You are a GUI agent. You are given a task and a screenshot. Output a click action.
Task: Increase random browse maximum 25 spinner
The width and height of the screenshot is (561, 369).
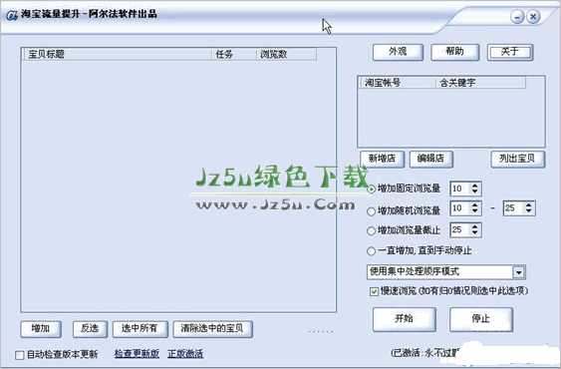(x=528, y=204)
